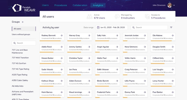Image resolution: width=187 pixels, height=100 pixels.
Task: Open Craig Peterson's arrow icon
Action: pyautogui.click(x=145, y=69)
